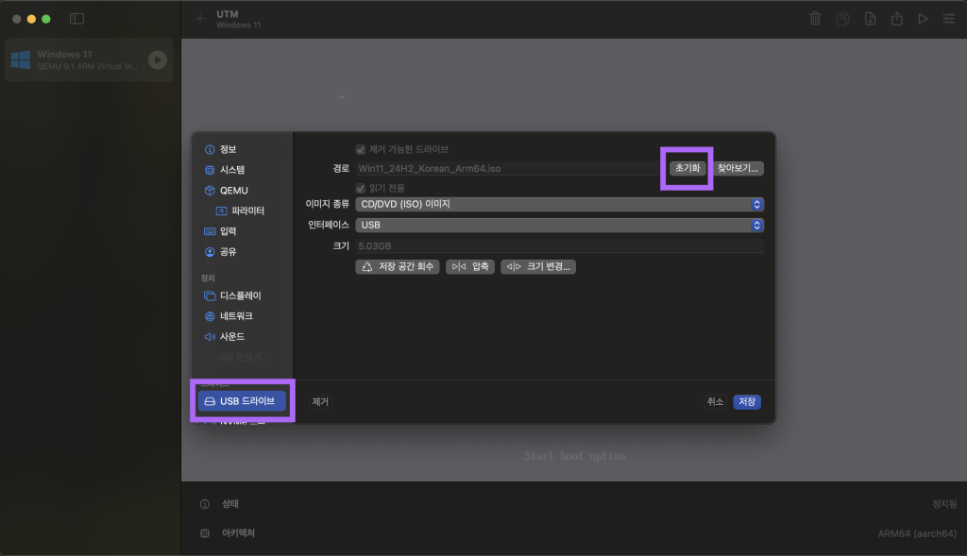This screenshot has width=967, height=556.
Task: Click the 크기 5.03GB field
Action: click(x=559, y=246)
